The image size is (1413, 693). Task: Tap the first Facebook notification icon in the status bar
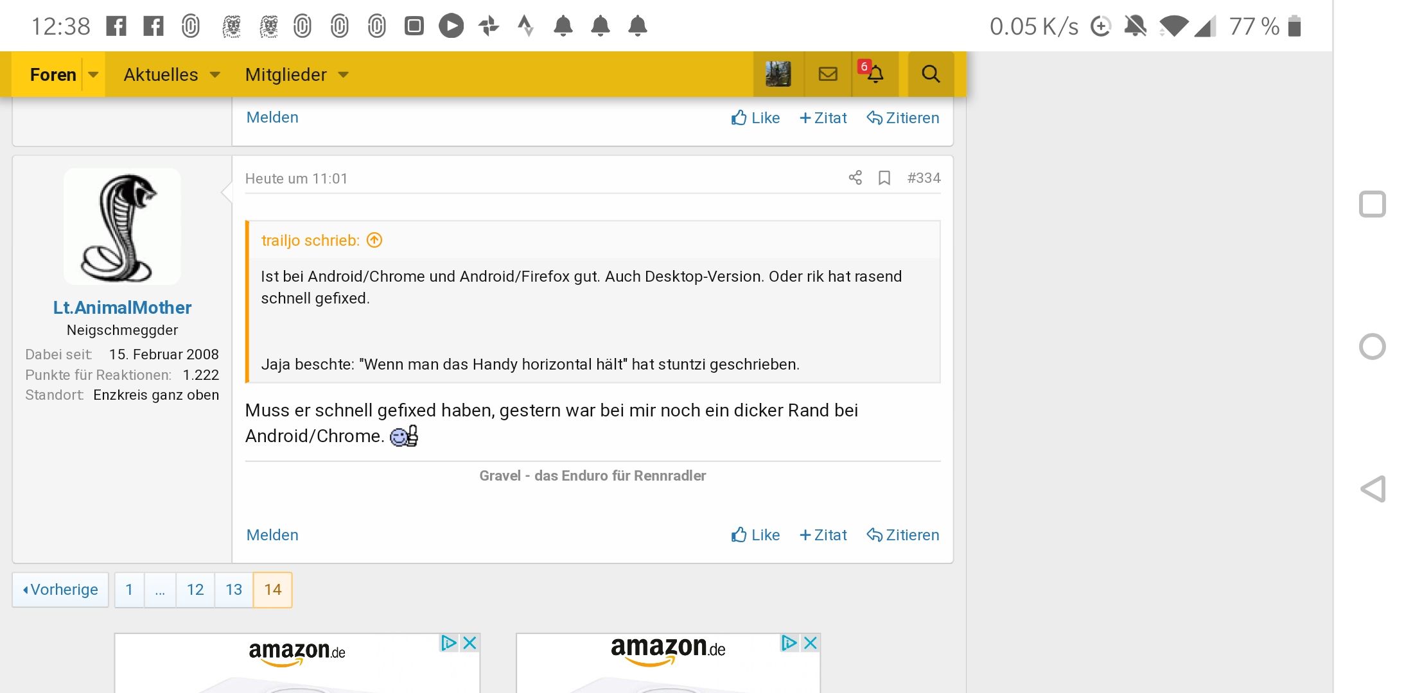click(x=116, y=26)
